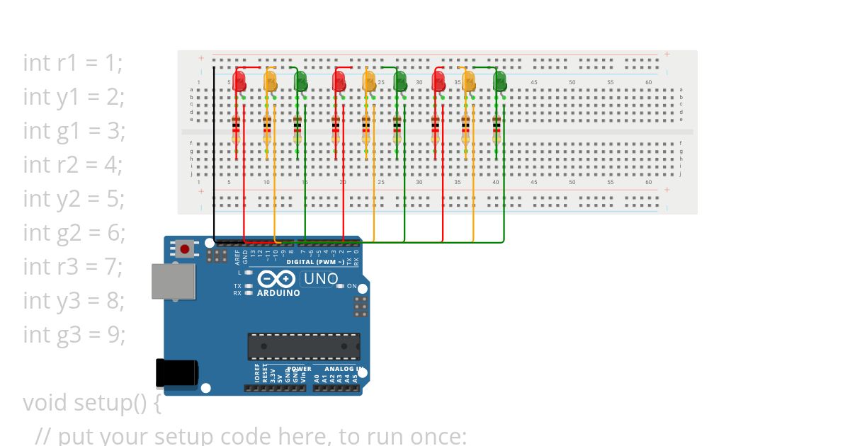Viewport: 850px width, 446px height.
Task: Select the ATmega microcontroller chip on Arduino
Action: (x=303, y=346)
